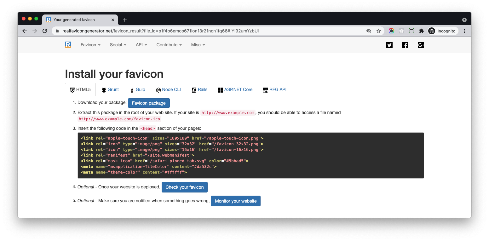Open the Facebook social icon
The width and height of the screenshot is (489, 241).
tap(405, 45)
